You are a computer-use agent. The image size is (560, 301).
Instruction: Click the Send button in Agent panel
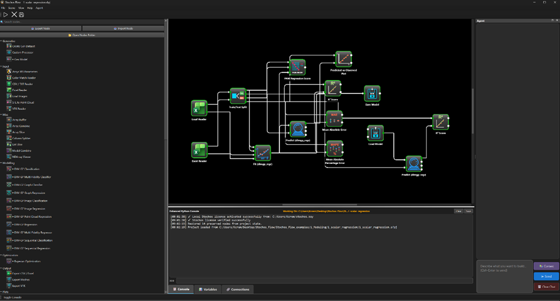(546, 276)
